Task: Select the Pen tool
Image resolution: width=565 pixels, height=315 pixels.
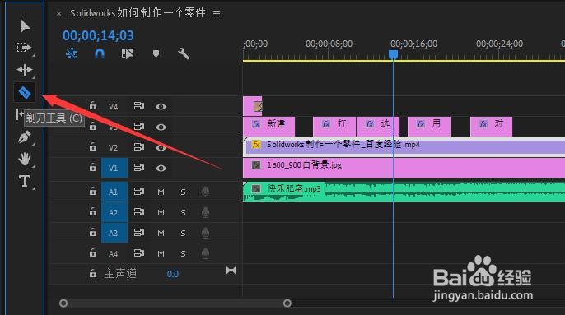Action: [x=25, y=137]
